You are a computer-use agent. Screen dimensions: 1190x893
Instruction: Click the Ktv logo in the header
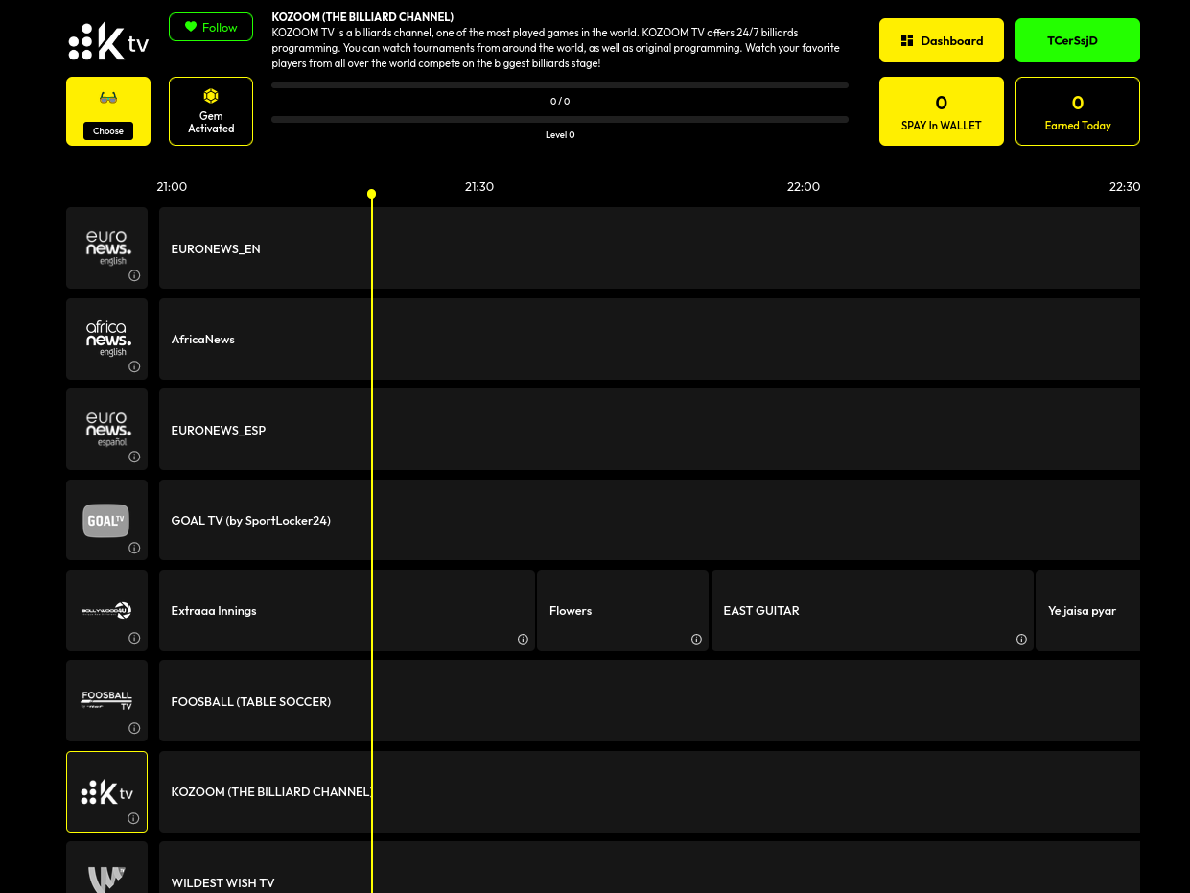point(108,41)
